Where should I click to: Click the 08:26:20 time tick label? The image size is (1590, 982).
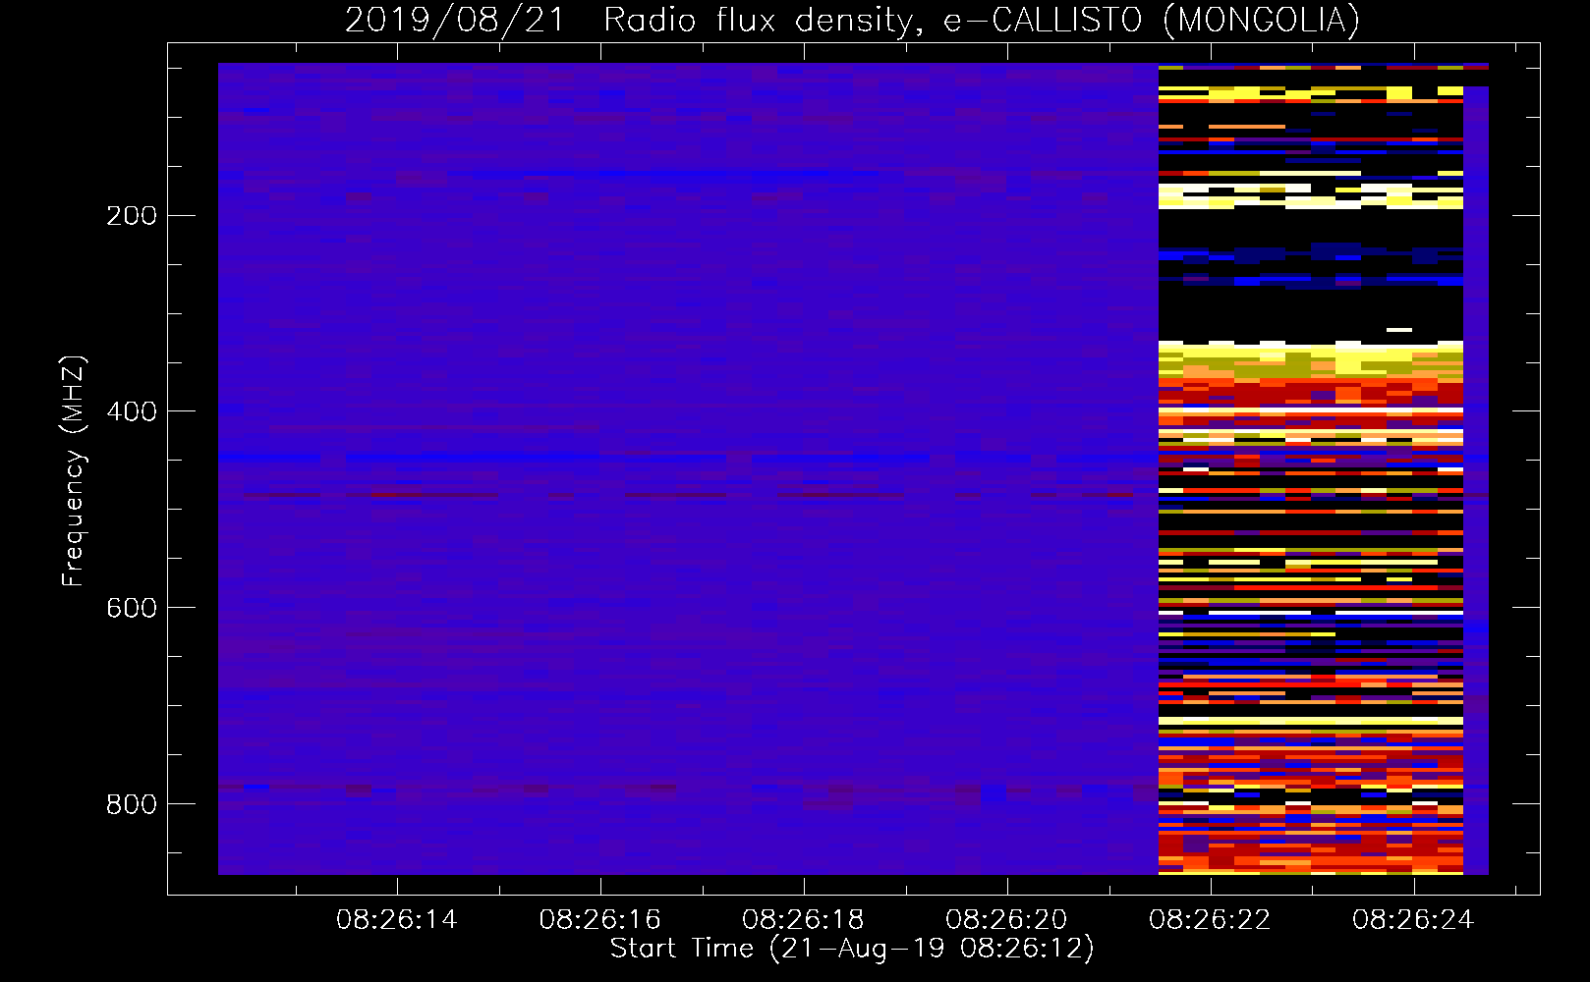(x=1007, y=920)
